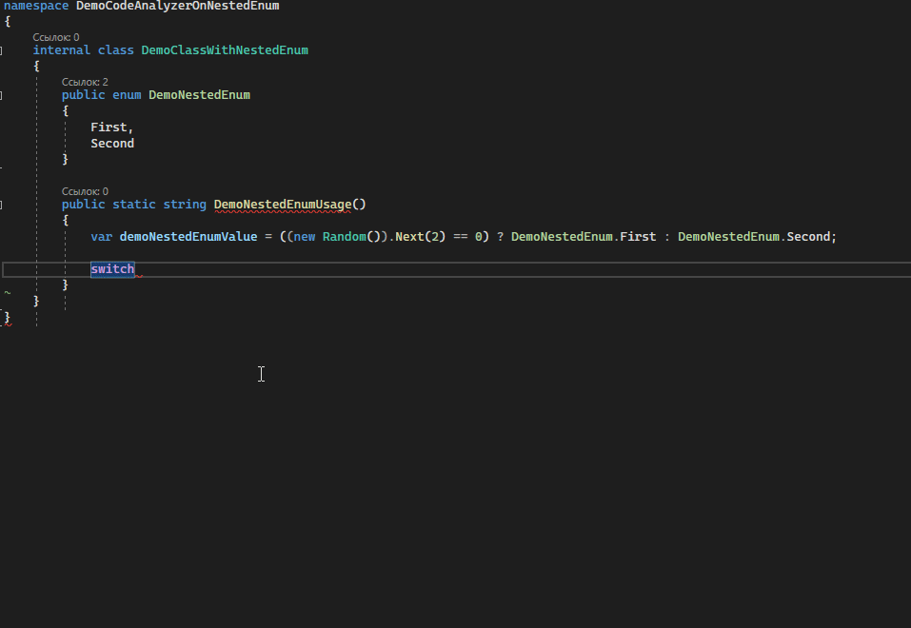Click the Random type name in the expression
The image size is (911, 628).
pos(343,236)
